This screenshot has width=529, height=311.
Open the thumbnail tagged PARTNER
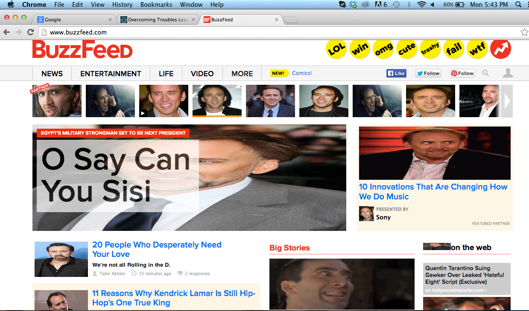[x=57, y=101]
